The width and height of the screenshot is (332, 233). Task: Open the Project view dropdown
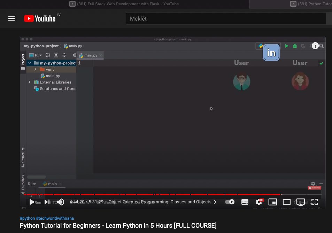point(36,55)
